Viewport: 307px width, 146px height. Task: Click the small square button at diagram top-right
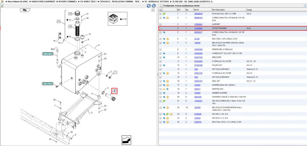coord(153,10)
